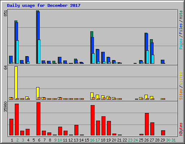Select the cyan Pages bar for day 2

pyautogui.click(x=17, y=52)
